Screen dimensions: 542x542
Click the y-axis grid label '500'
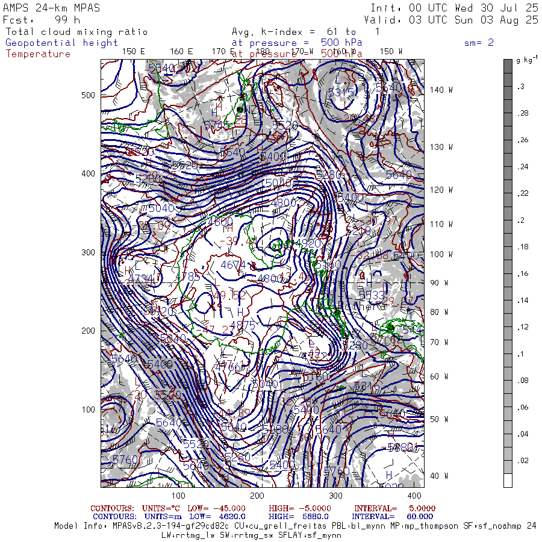88,95
